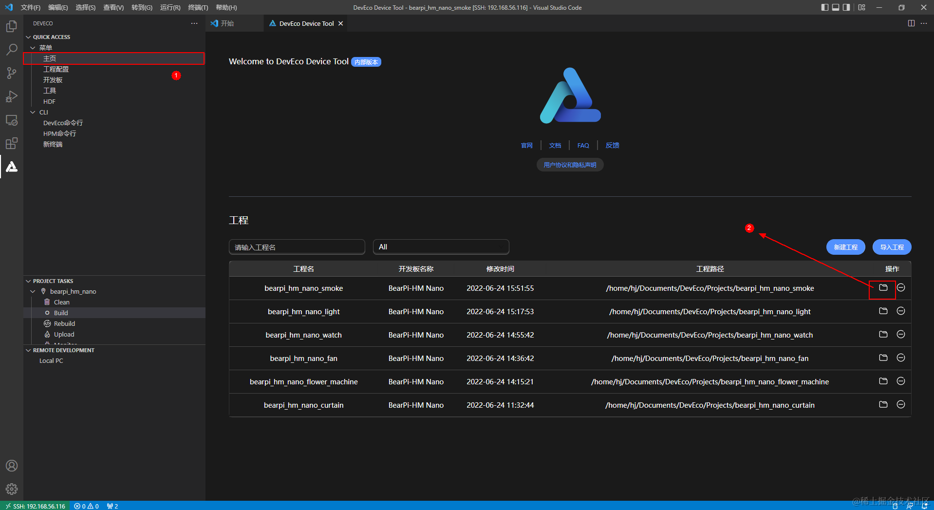Viewport: 934px width, 510px height.
Task: Open the 终端(T) menu
Action: pos(198,7)
